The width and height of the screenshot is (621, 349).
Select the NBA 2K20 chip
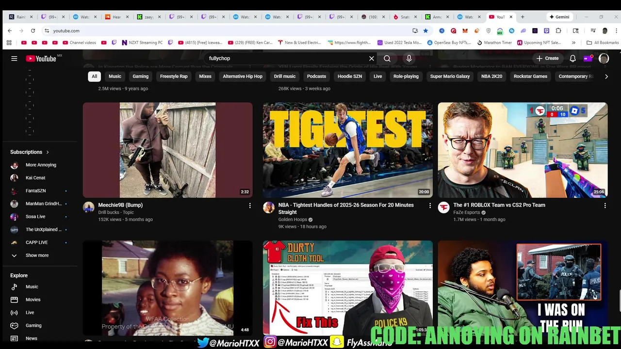click(x=492, y=77)
